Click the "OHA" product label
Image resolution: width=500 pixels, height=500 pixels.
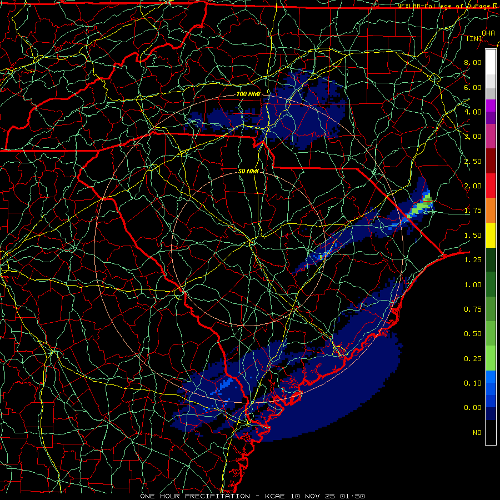click(488, 33)
